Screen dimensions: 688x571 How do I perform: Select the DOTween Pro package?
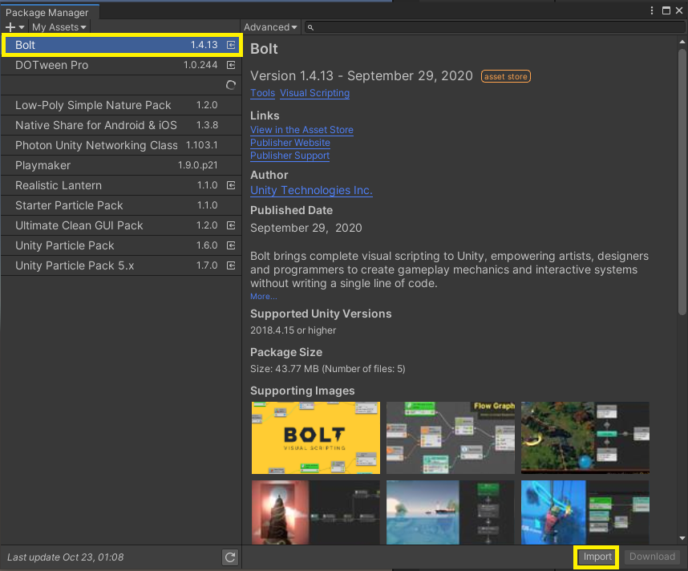tap(121, 65)
